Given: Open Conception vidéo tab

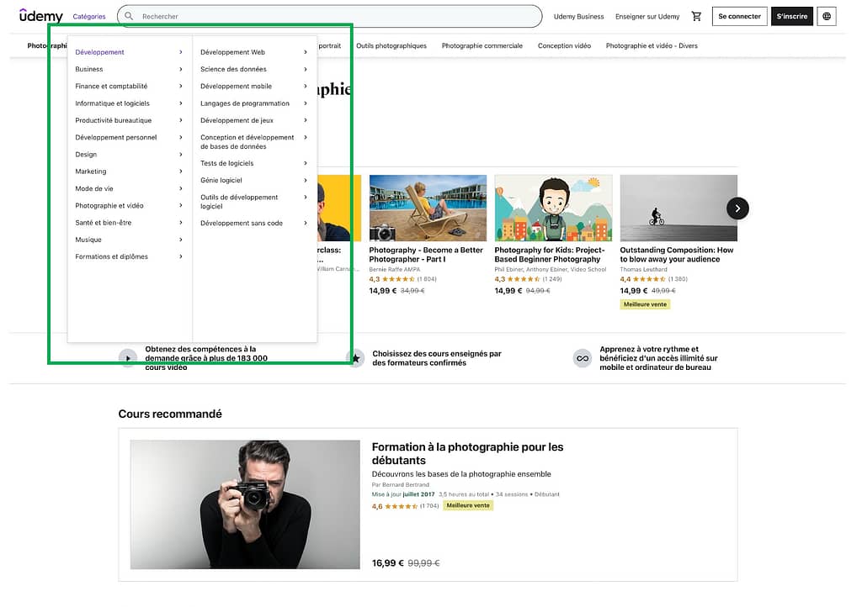Looking at the screenshot, I should click(564, 45).
